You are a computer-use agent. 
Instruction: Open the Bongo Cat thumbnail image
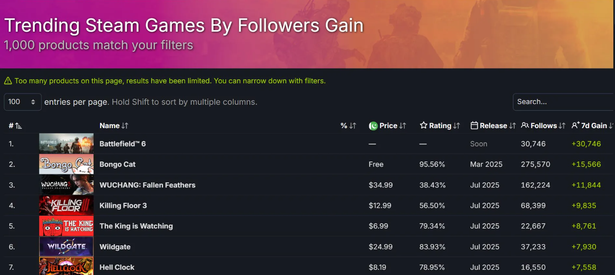(x=66, y=164)
